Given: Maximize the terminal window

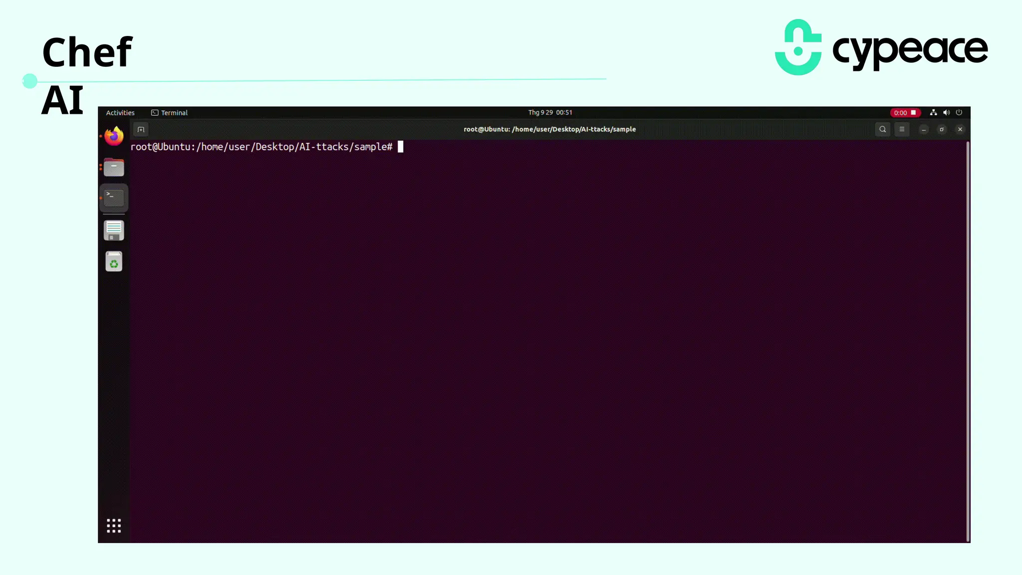Looking at the screenshot, I should [x=942, y=129].
